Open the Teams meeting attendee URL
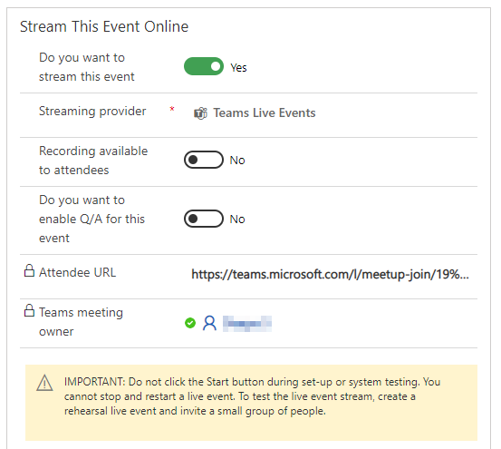Viewport: 501px width, 449px height. coord(330,274)
